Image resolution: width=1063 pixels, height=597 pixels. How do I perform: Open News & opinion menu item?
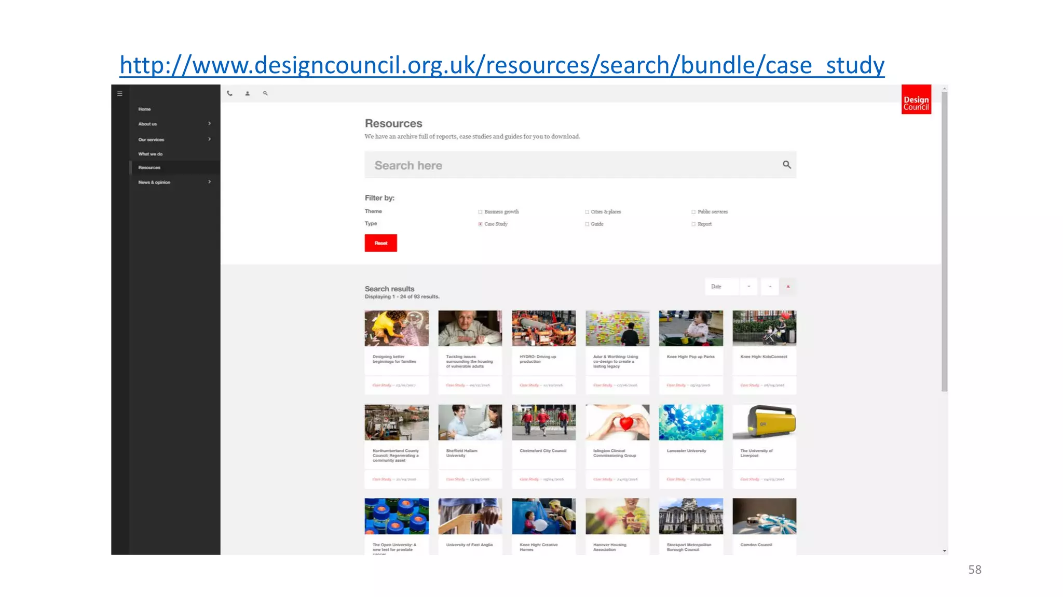point(154,182)
